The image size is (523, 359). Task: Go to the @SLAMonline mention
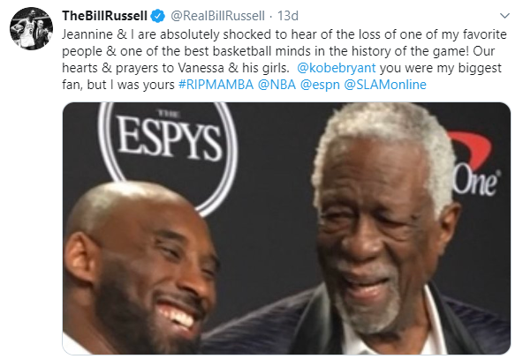(x=385, y=85)
